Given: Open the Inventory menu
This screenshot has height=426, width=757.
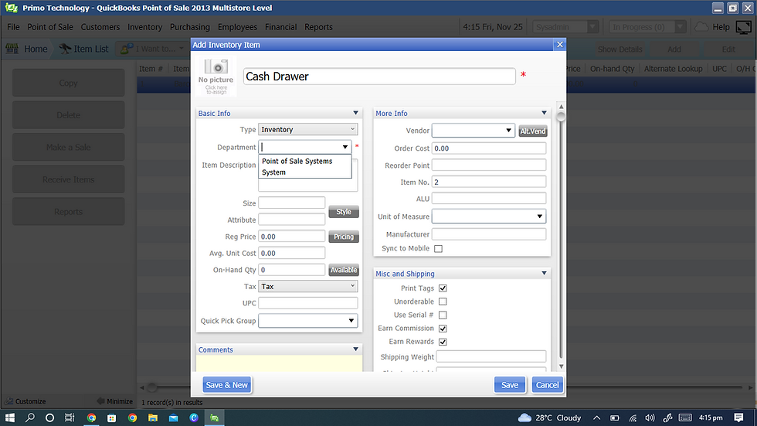Looking at the screenshot, I should pyautogui.click(x=145, y=27).
